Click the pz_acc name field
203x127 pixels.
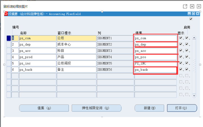pyautogui.click(x=37, y=51)
